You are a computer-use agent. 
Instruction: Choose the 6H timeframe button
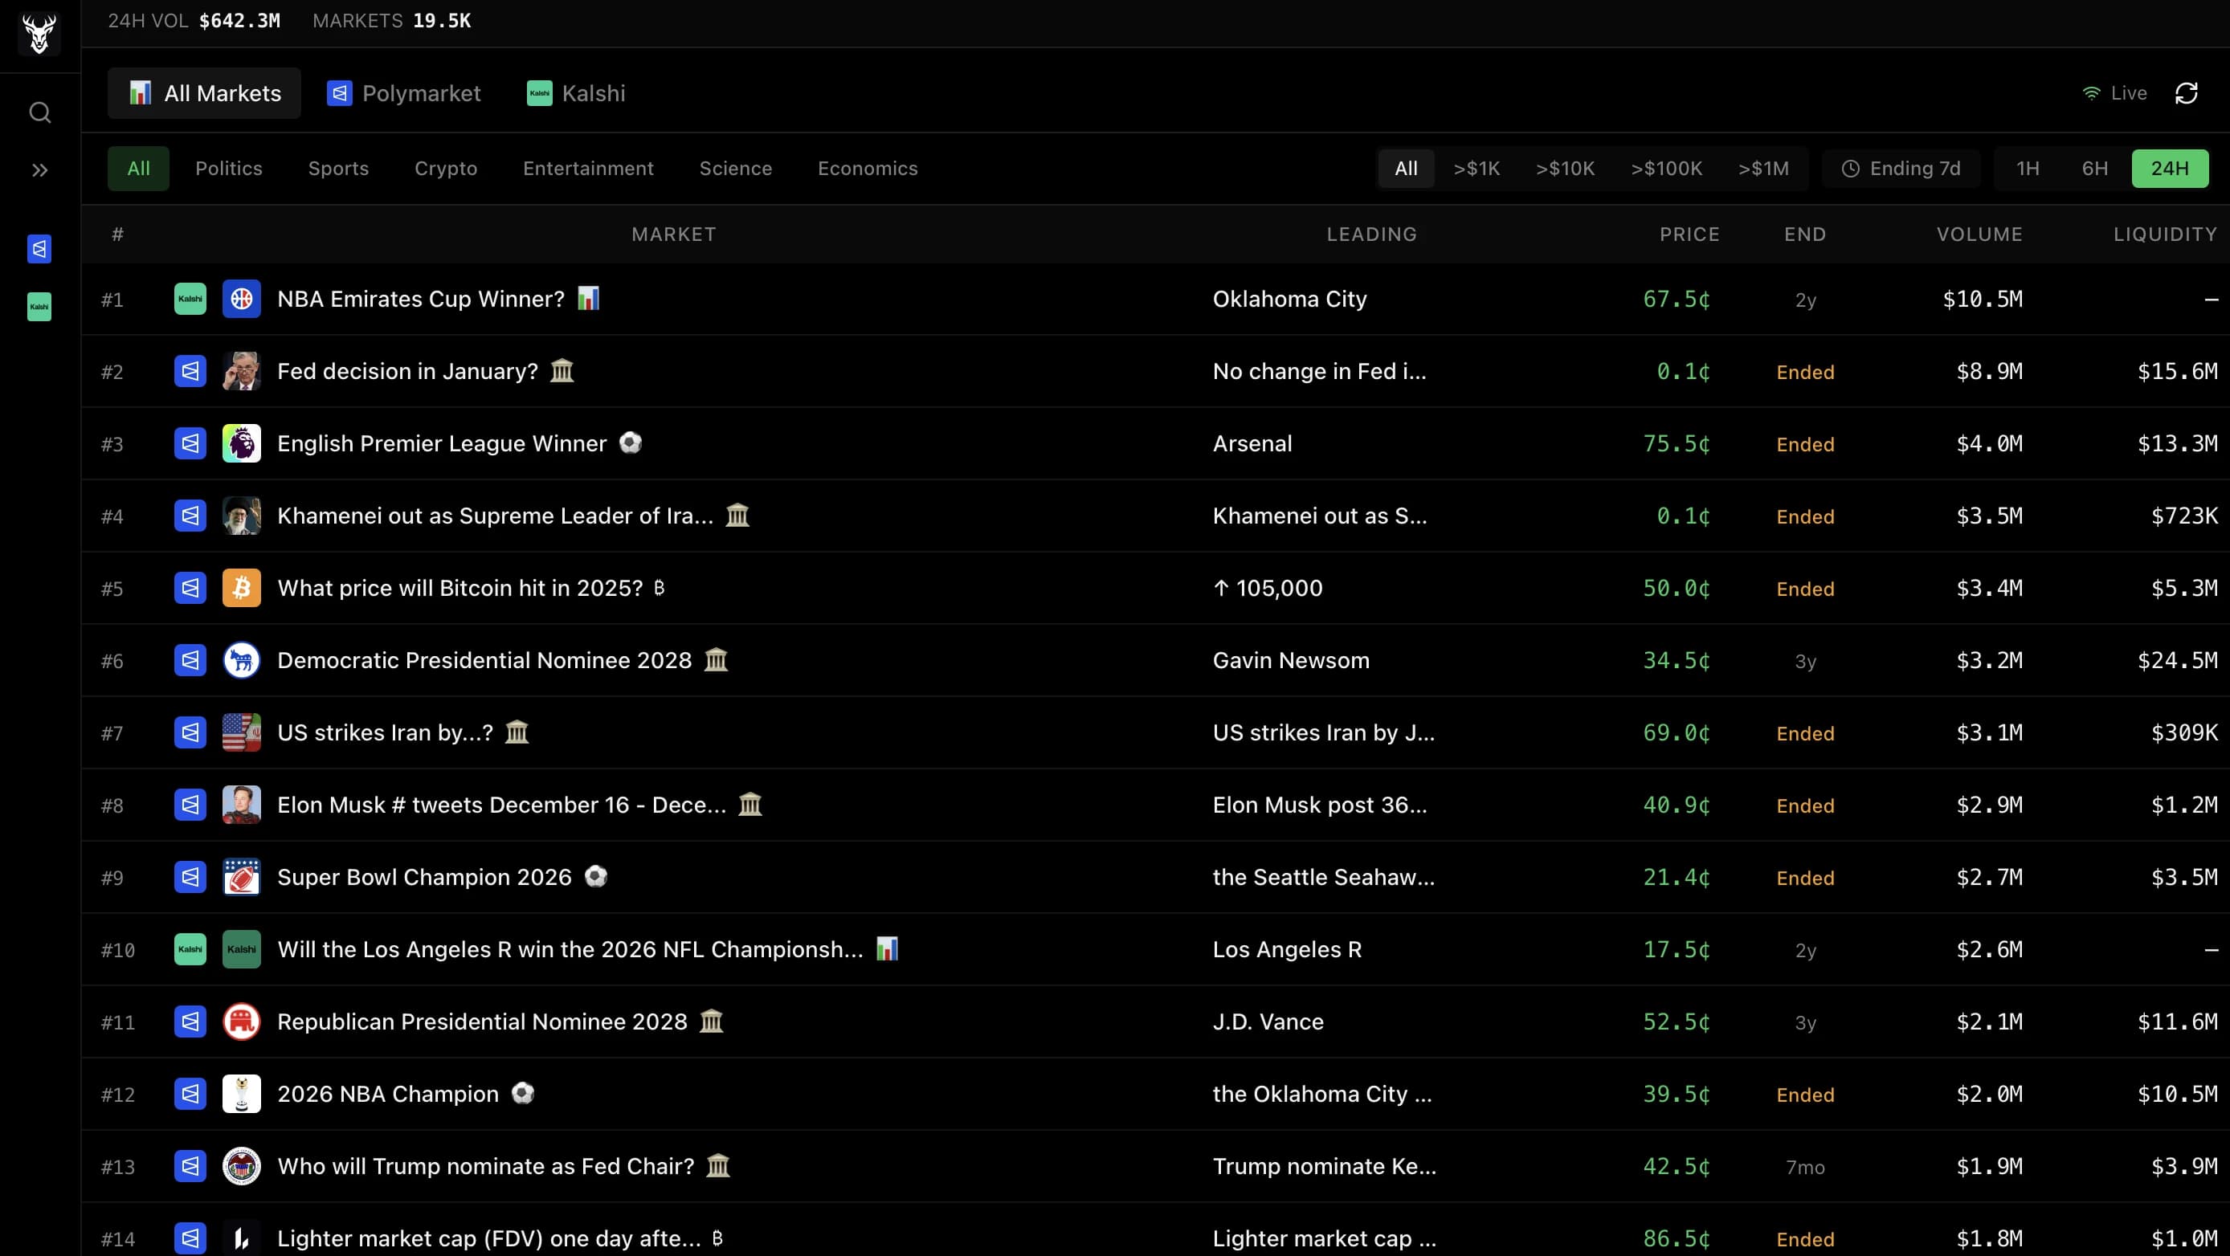point(2095,168)
